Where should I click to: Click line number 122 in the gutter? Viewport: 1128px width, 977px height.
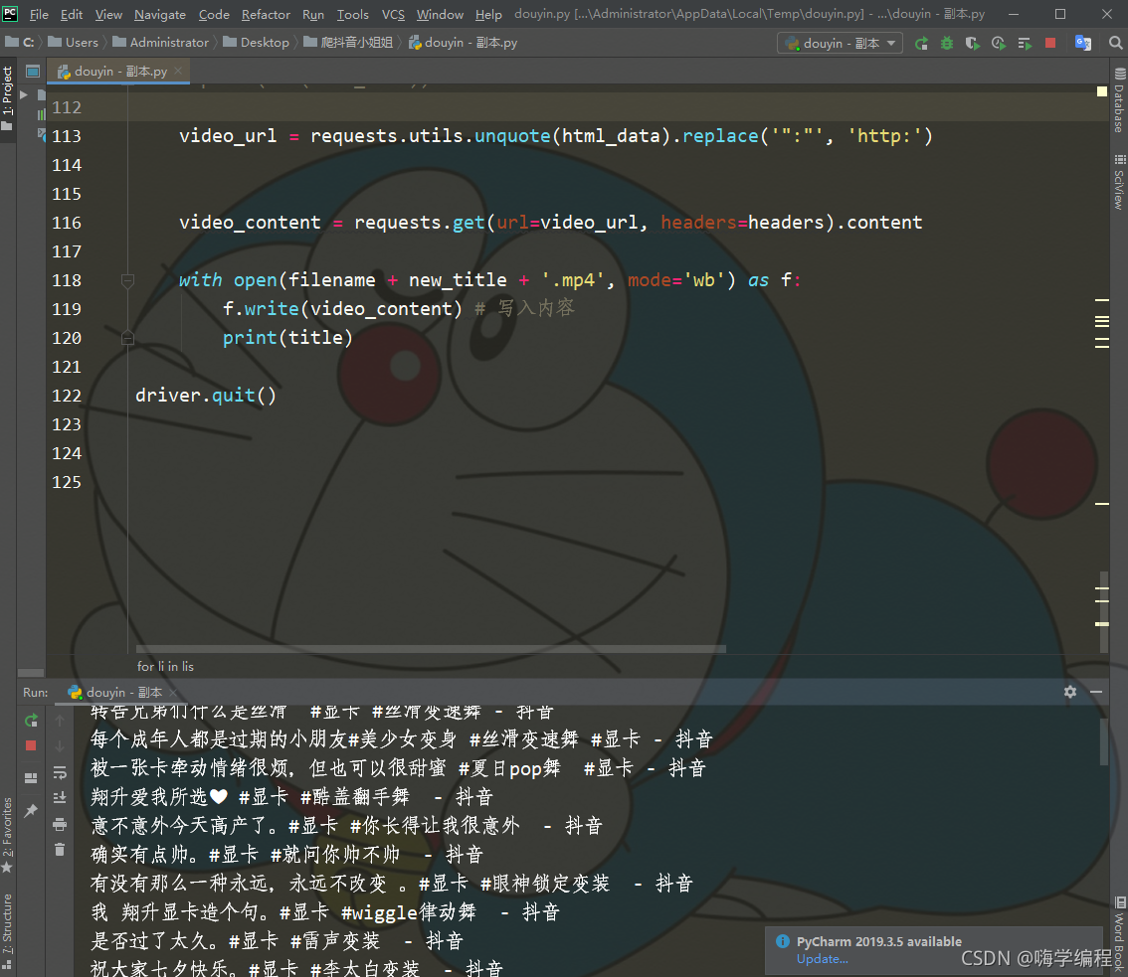[x=67, y=396]
